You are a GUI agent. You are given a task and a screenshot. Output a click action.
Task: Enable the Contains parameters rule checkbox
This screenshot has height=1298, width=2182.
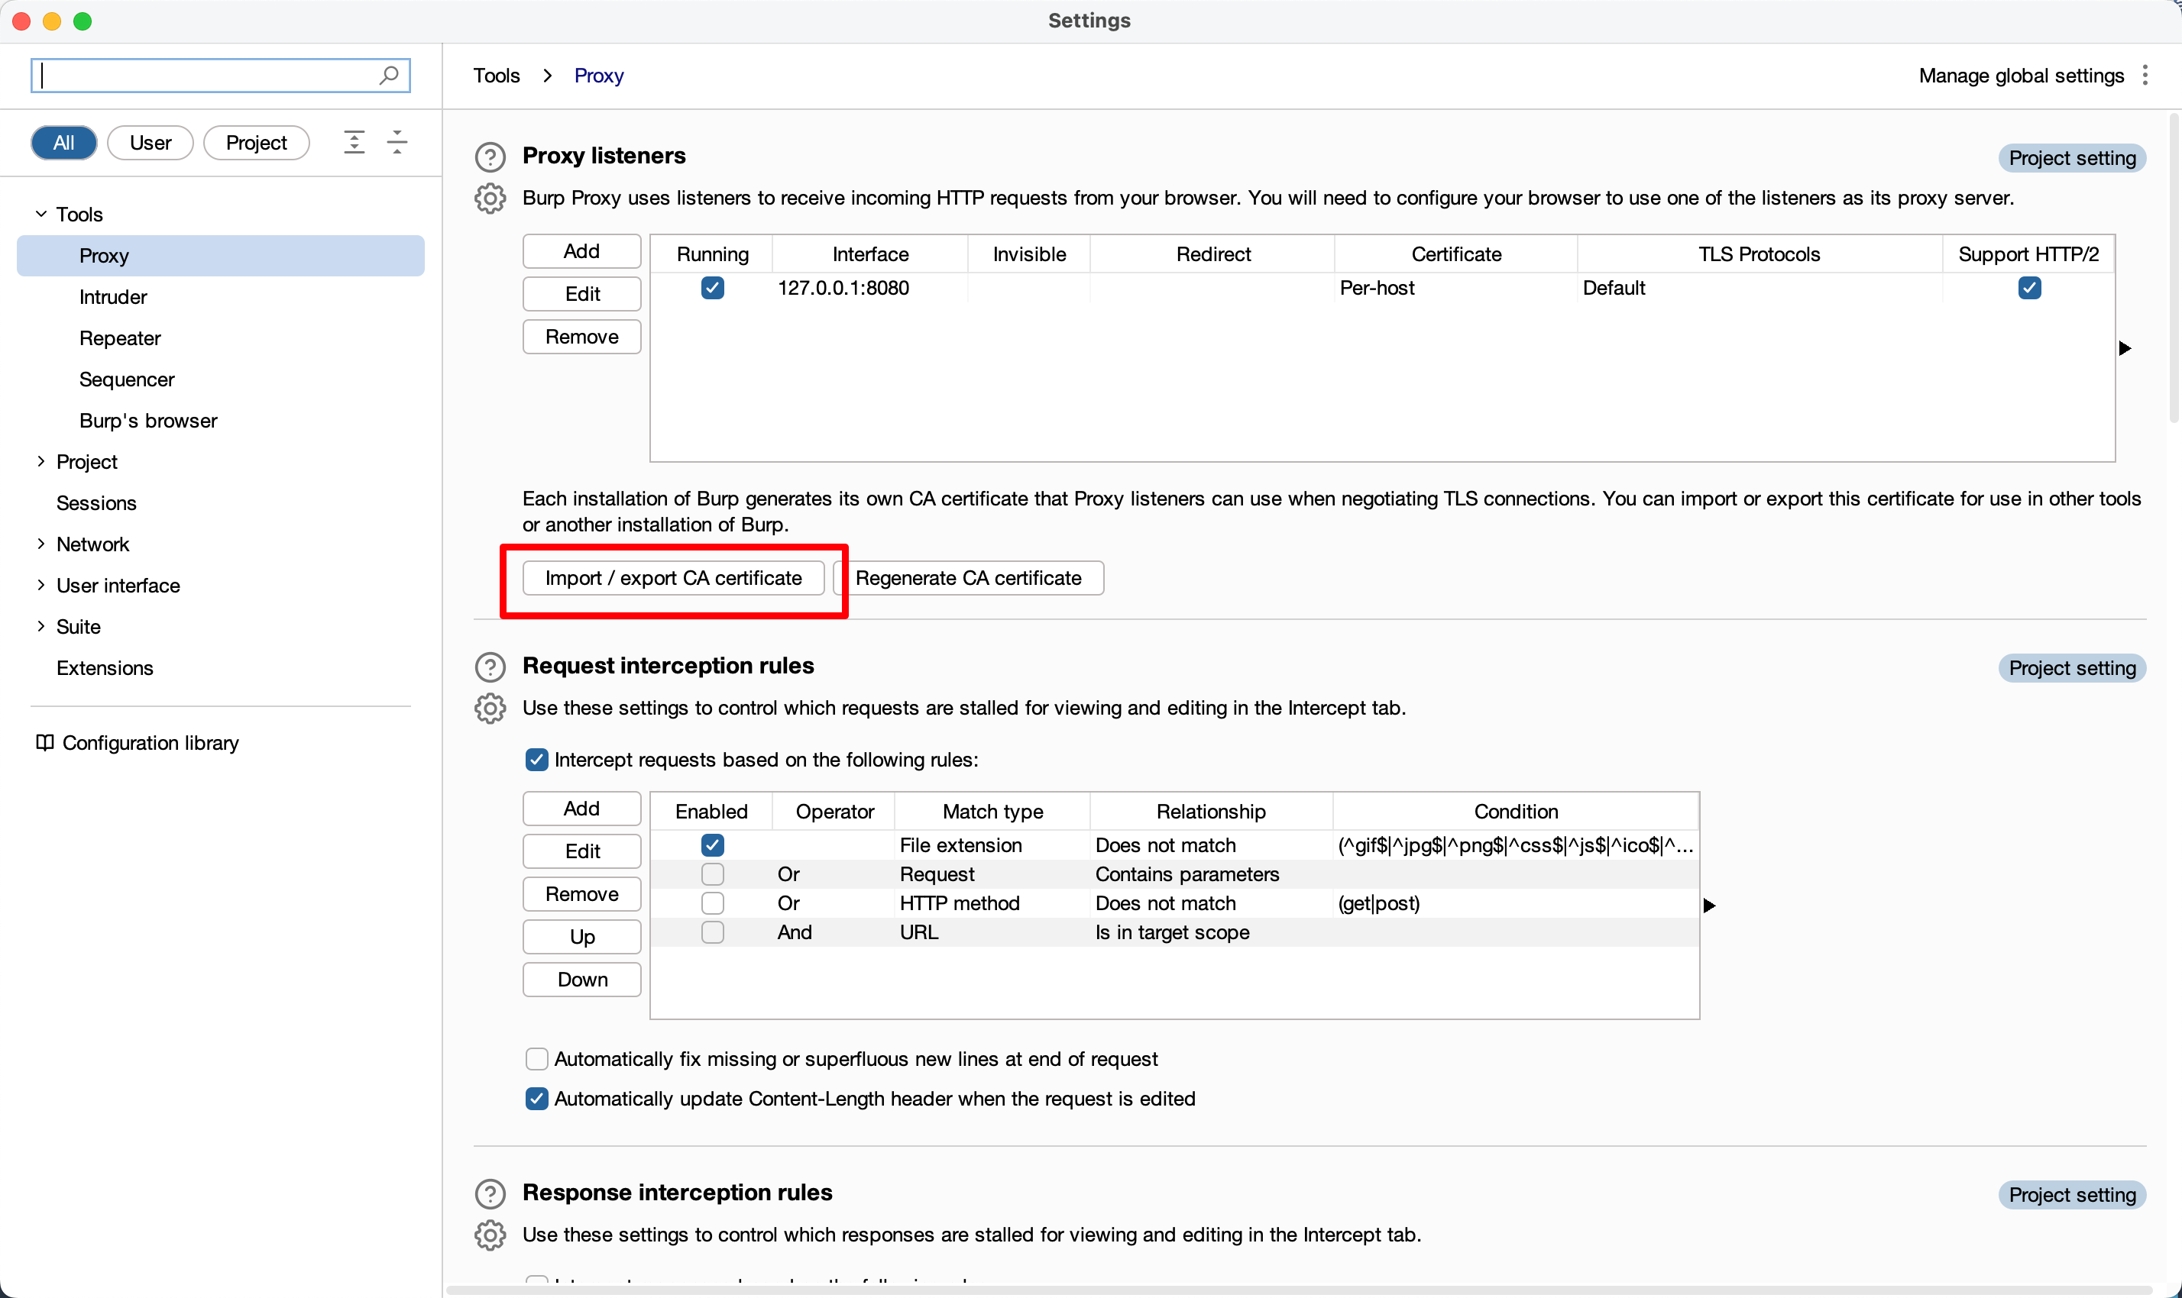(713, 873)
